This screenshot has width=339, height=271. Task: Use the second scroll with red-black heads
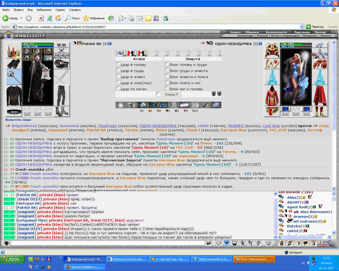click(131, 53)
